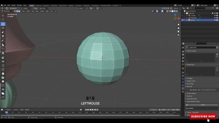The image size is (219, 123).
Task: Select the Edge Slide tool
Action: click(x=3, y=85)
